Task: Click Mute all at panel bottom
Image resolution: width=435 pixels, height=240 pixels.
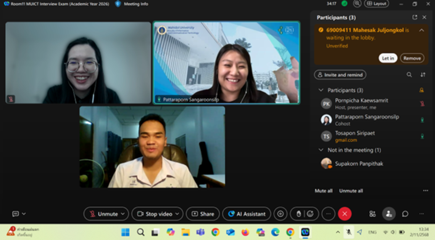Action: 323,190
